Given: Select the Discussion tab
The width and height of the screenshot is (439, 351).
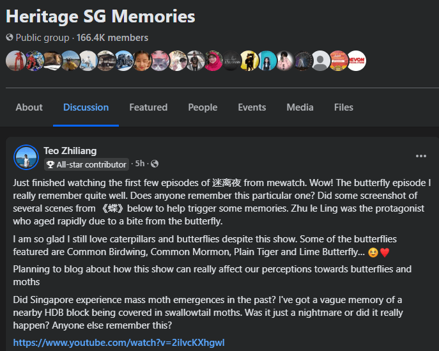Looking at the screenshot, I should (x=86, y=107).
